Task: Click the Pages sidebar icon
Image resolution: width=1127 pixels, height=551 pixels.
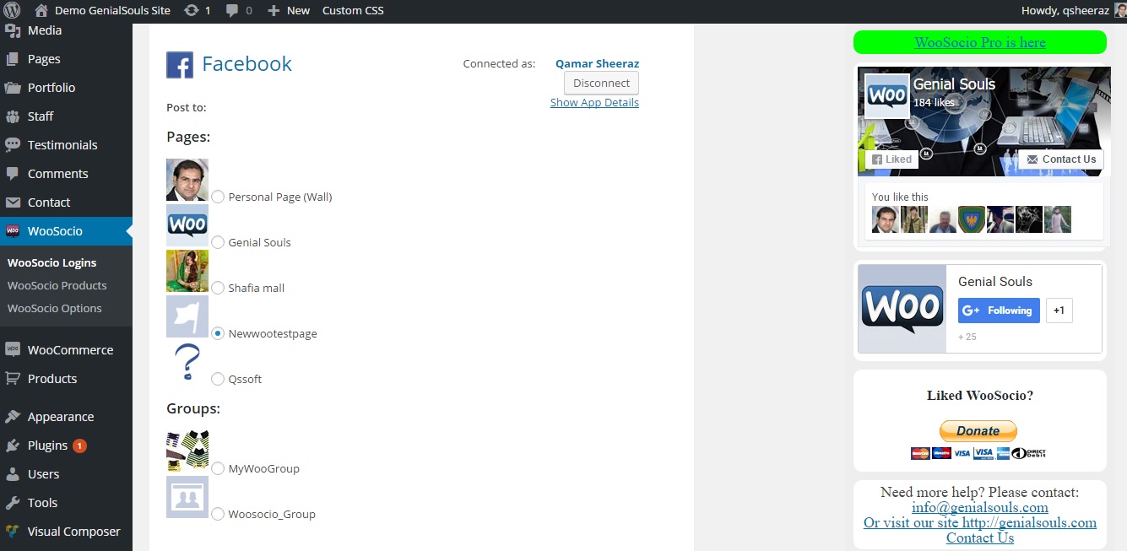Action: 13,59
